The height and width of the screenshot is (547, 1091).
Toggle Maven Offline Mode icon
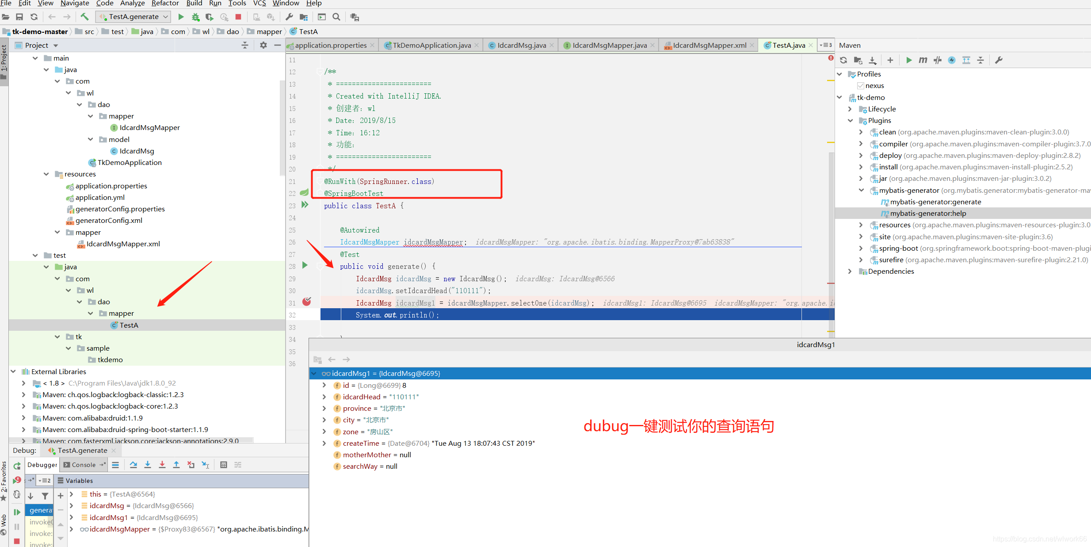point(937,60)
